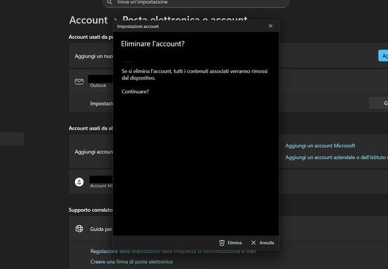Click the globe icon in Supporto correlato
The image size is (388, 269).
[79, 229]
